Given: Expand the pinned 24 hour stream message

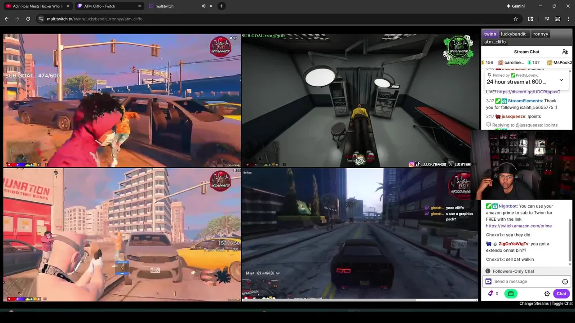Looking at the screenshot, I should 561,80.
